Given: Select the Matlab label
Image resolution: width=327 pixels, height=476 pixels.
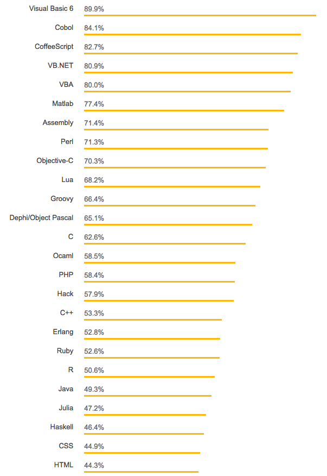Looking at the screenshot, I should (62, 104).
